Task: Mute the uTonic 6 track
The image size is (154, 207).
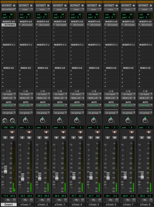Action: (115, 137)
